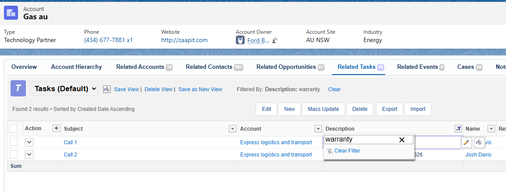Viewport: 506px width, 192px height.
Task: Switch to Related Opportunities tab
Action: click(x=286, y=67)
